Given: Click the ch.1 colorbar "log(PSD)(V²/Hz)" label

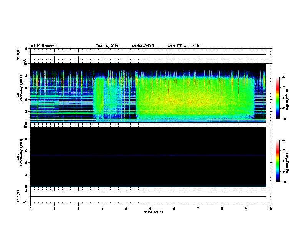Looking at the screenshot, I should coord(287,100).
